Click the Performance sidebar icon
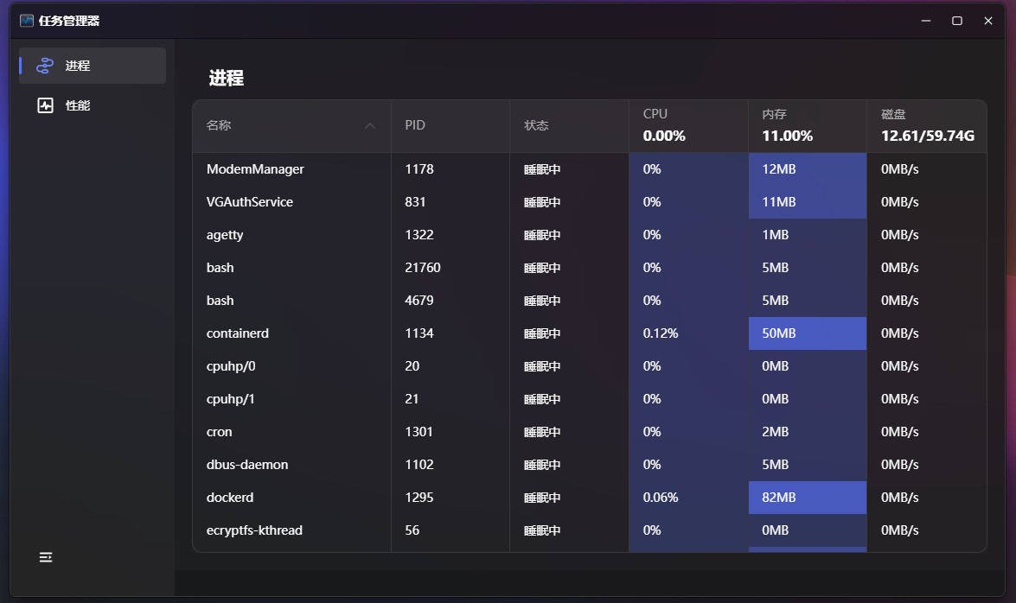The image size is (1016, 603). click(46, 105)
